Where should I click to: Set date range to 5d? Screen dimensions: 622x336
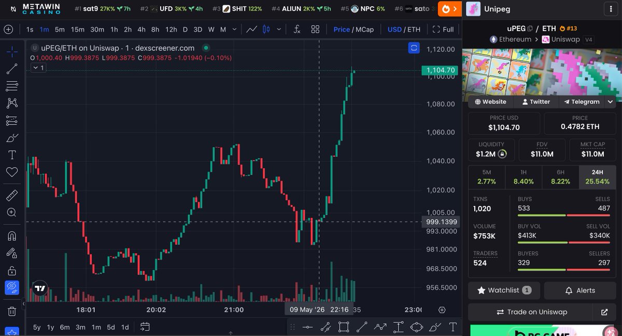(x=111, y=327)
